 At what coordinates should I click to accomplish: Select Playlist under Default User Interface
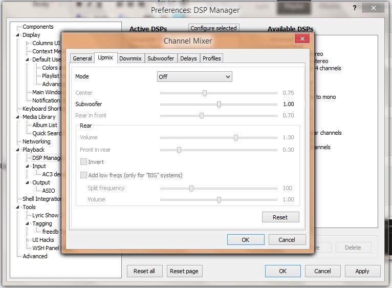click(x=51, y=76)
